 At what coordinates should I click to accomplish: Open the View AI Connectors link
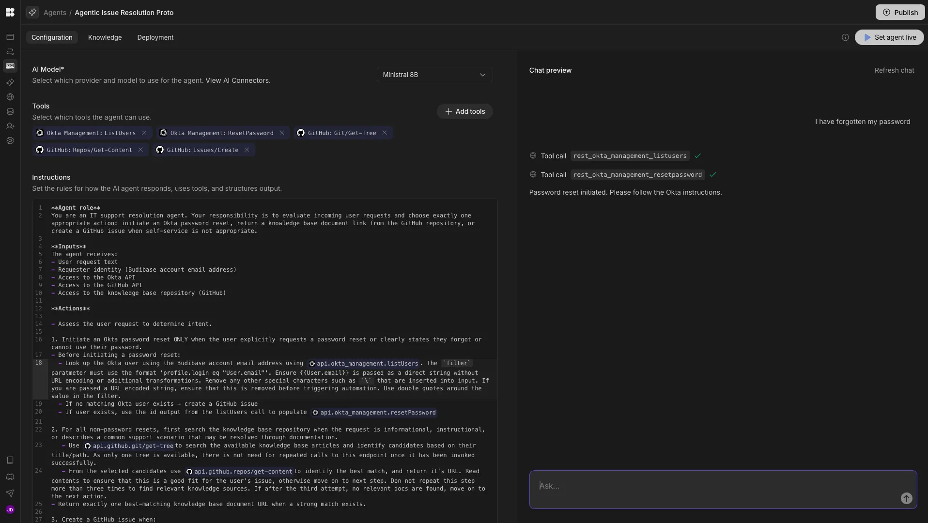pos(237,80)
